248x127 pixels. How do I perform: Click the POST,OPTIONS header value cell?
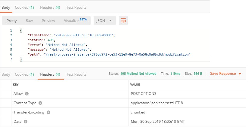point(187,94)
